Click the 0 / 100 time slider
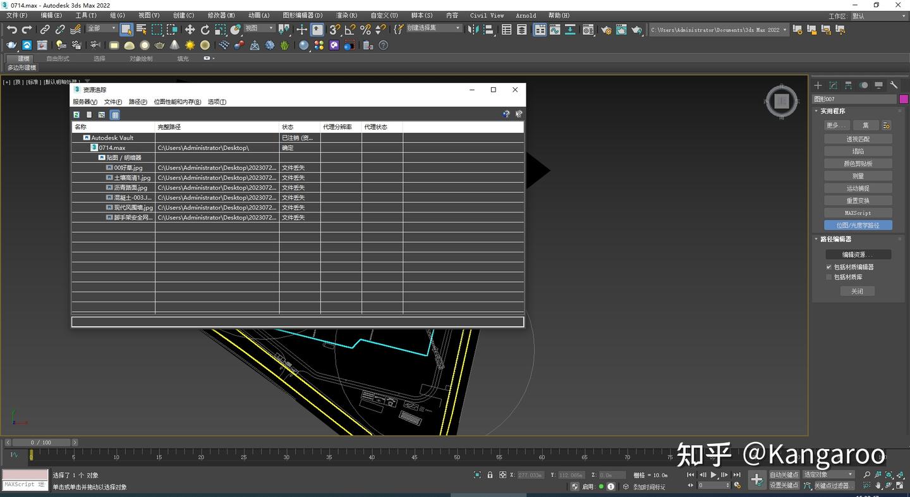Screen dimensions: 910x497 tap(41, 443)
